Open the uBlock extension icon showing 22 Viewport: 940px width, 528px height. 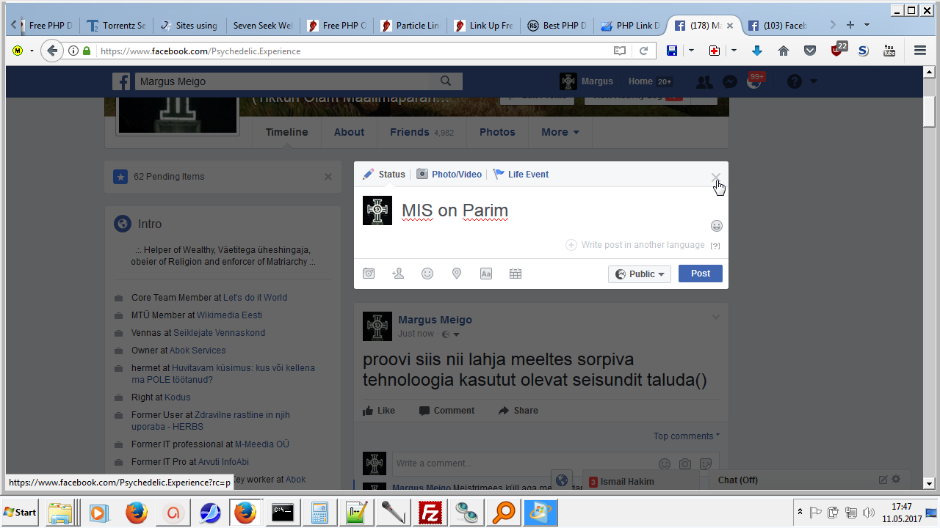coord(839,49)
